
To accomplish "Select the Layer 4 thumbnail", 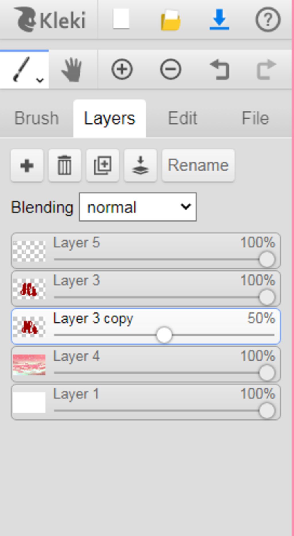I will [x=29, y=365].
